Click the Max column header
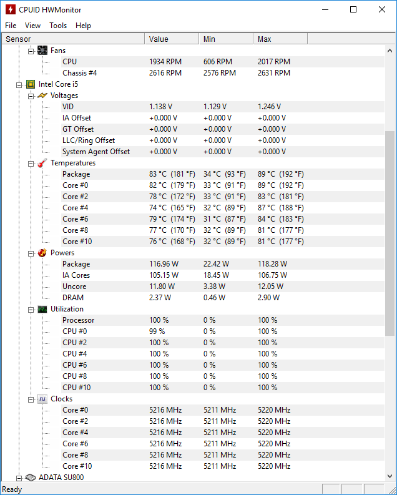 pos(280,39)
